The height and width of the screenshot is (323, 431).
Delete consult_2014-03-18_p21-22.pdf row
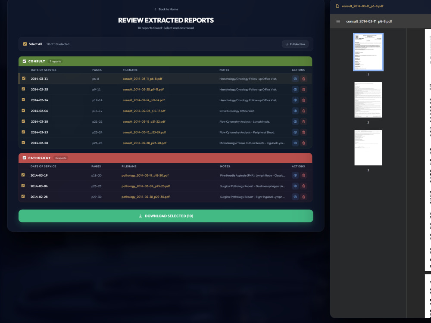pos(303,122)
